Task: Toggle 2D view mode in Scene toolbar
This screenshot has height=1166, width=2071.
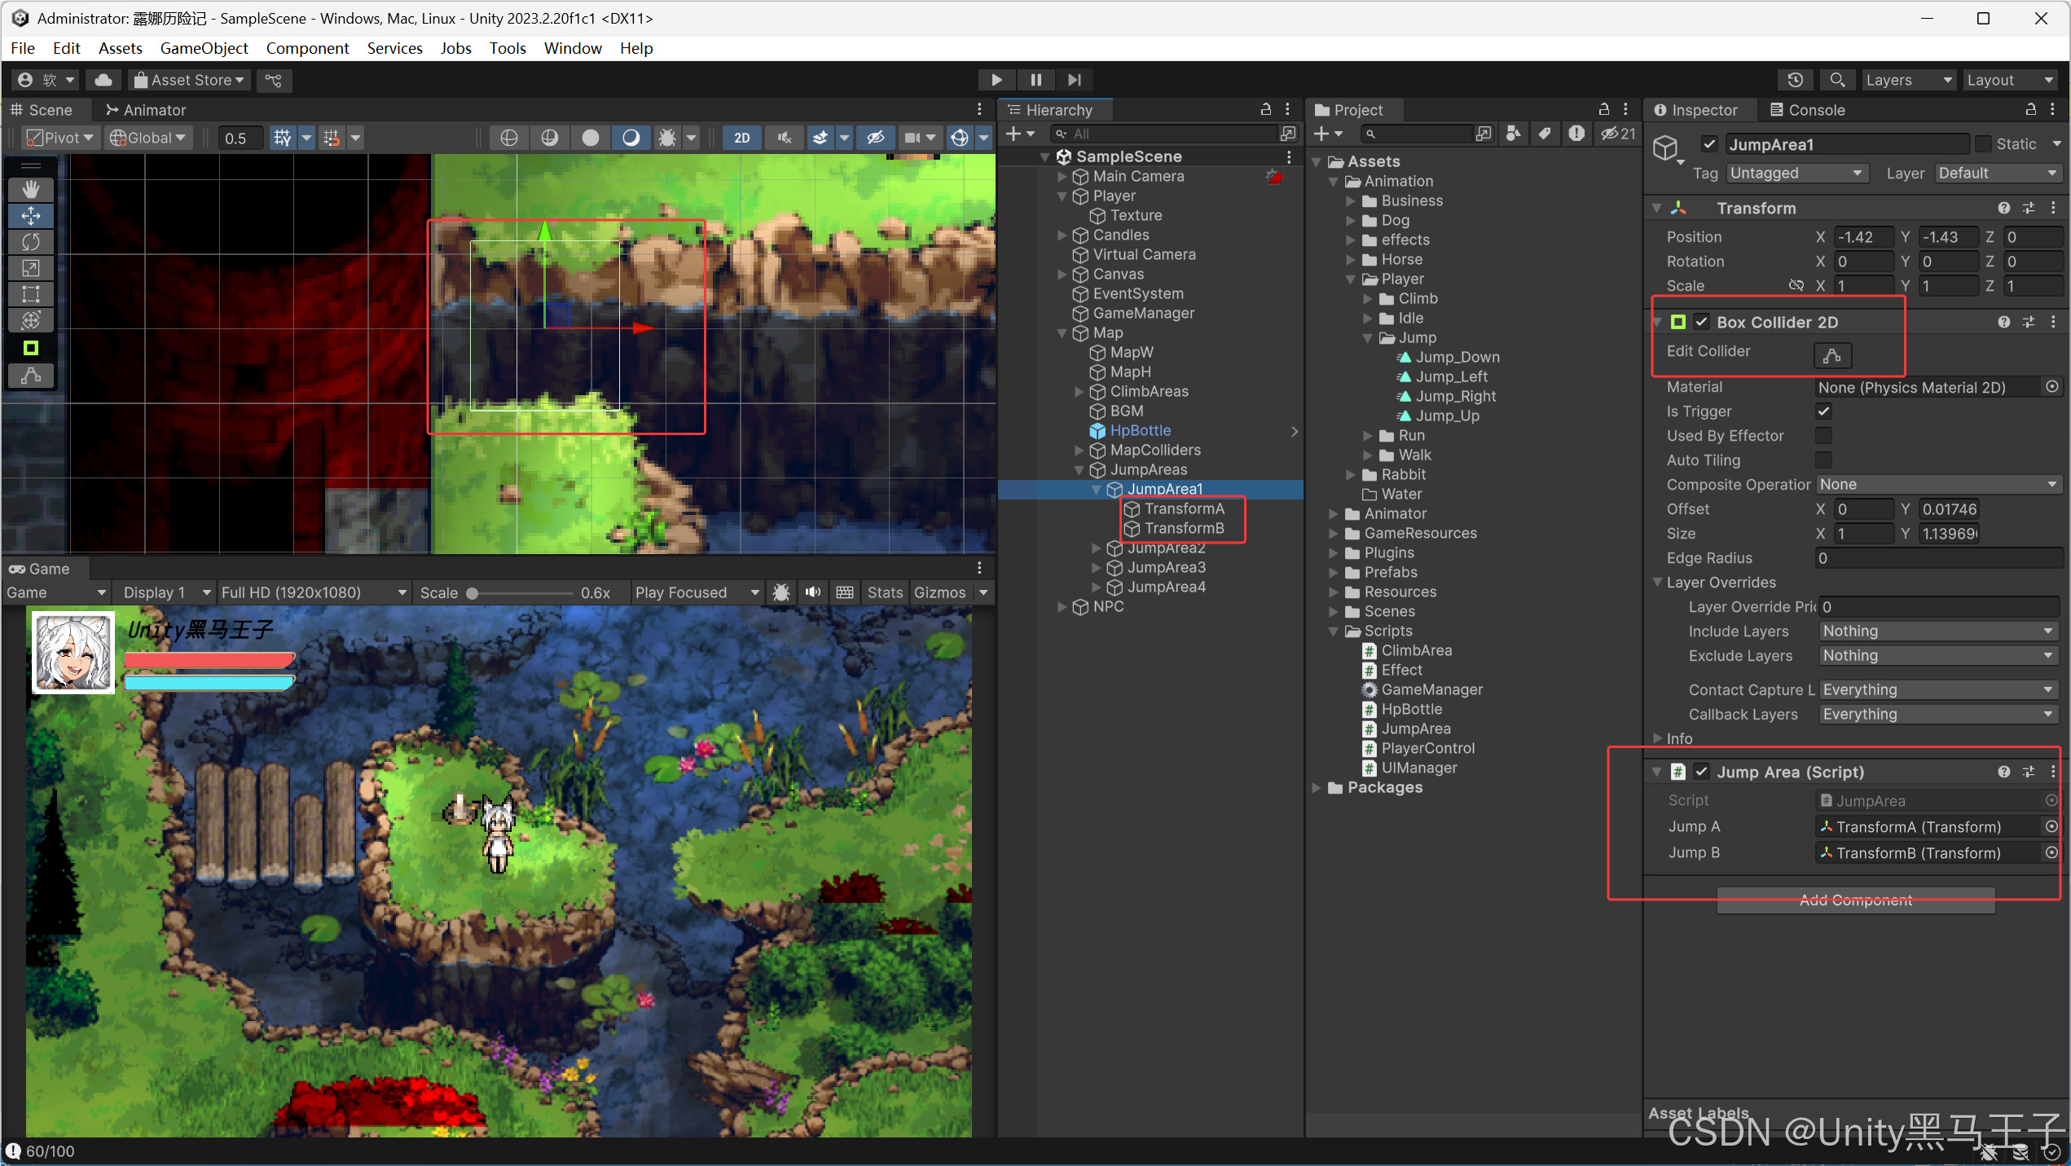Action: 741,138
